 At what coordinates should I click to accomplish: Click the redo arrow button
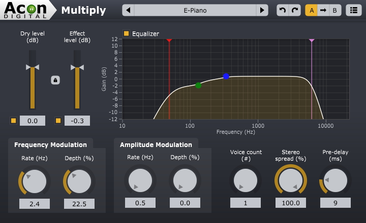pyautogui.click(x=295, y=10)
